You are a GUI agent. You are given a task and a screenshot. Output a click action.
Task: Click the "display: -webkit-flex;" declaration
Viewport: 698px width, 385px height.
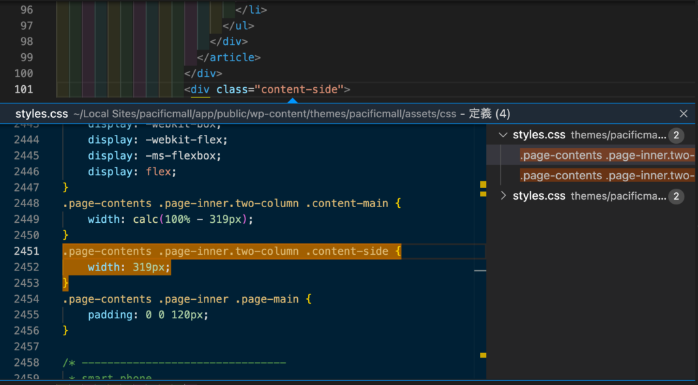(x=157, y=140)
